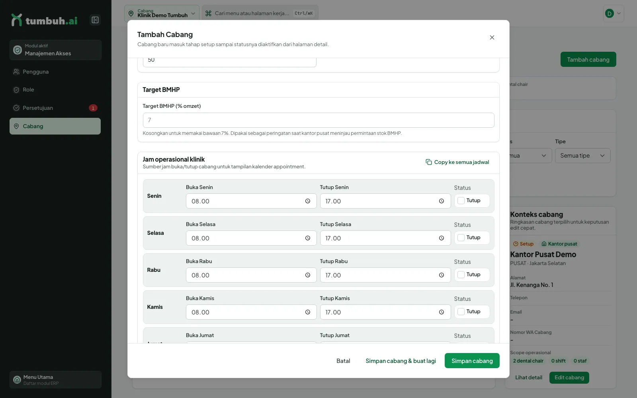
Task: Open clock picker in Tutup Selasa field
Action: click(x=442, y=238)
